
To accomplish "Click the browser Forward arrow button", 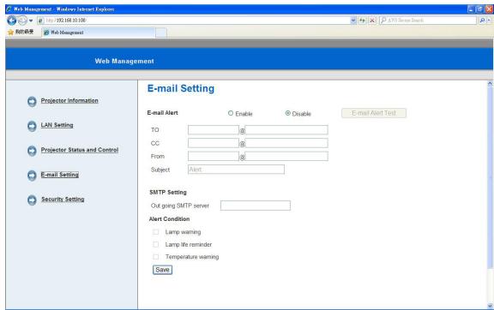I will pos(22,21).
